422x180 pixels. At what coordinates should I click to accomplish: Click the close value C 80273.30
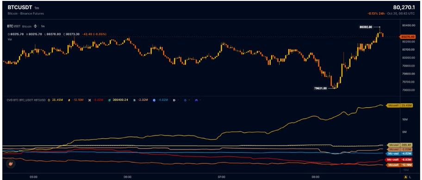point(71,34)
